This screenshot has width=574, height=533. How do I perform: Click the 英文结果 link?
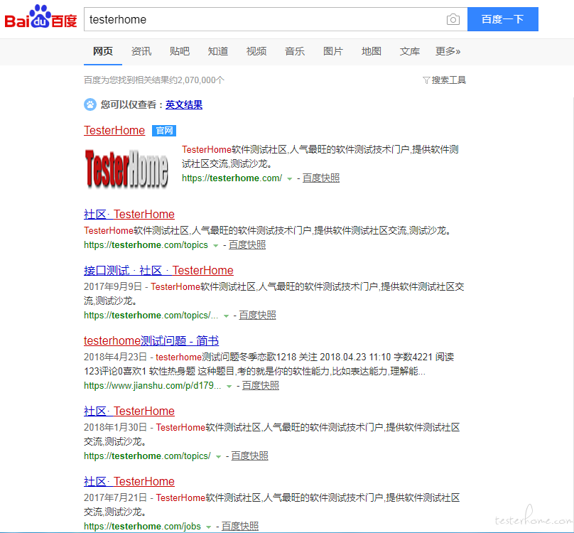(184, 104)
